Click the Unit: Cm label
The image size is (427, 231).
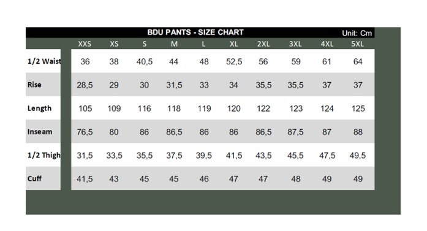click(357, 33)
